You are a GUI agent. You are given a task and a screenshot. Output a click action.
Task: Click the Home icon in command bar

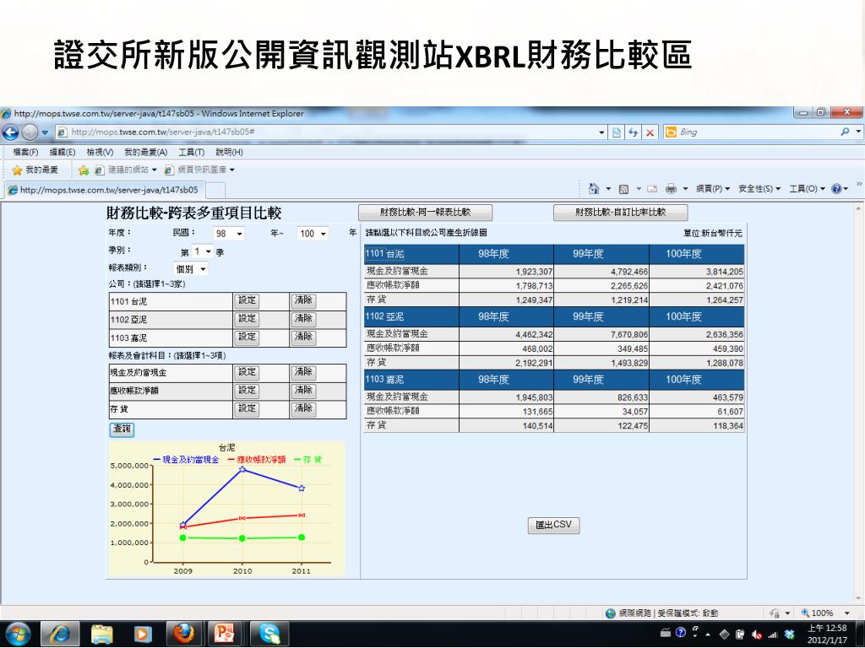click(x=594, y=189)
